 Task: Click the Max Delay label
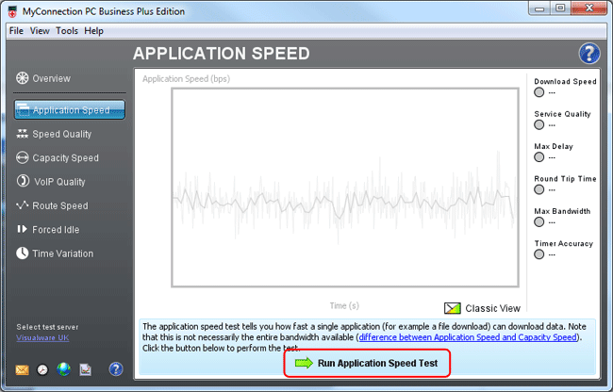coord(554,146)
